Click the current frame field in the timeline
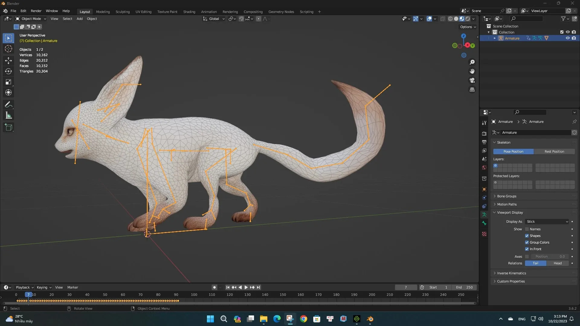This screenshot has width=580, height=326. [x=406, y=287]
